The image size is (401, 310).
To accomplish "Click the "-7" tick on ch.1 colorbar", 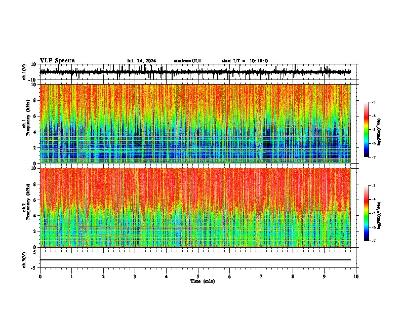I will click(x=373, y=157).
